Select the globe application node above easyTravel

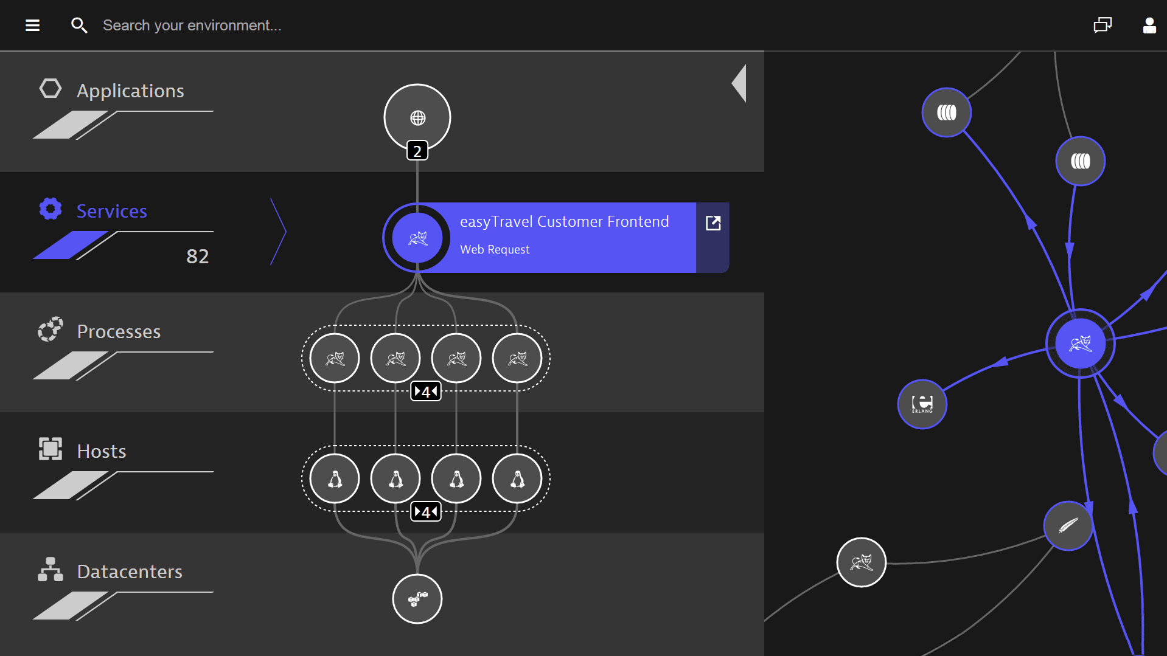[x=417, y=117]
